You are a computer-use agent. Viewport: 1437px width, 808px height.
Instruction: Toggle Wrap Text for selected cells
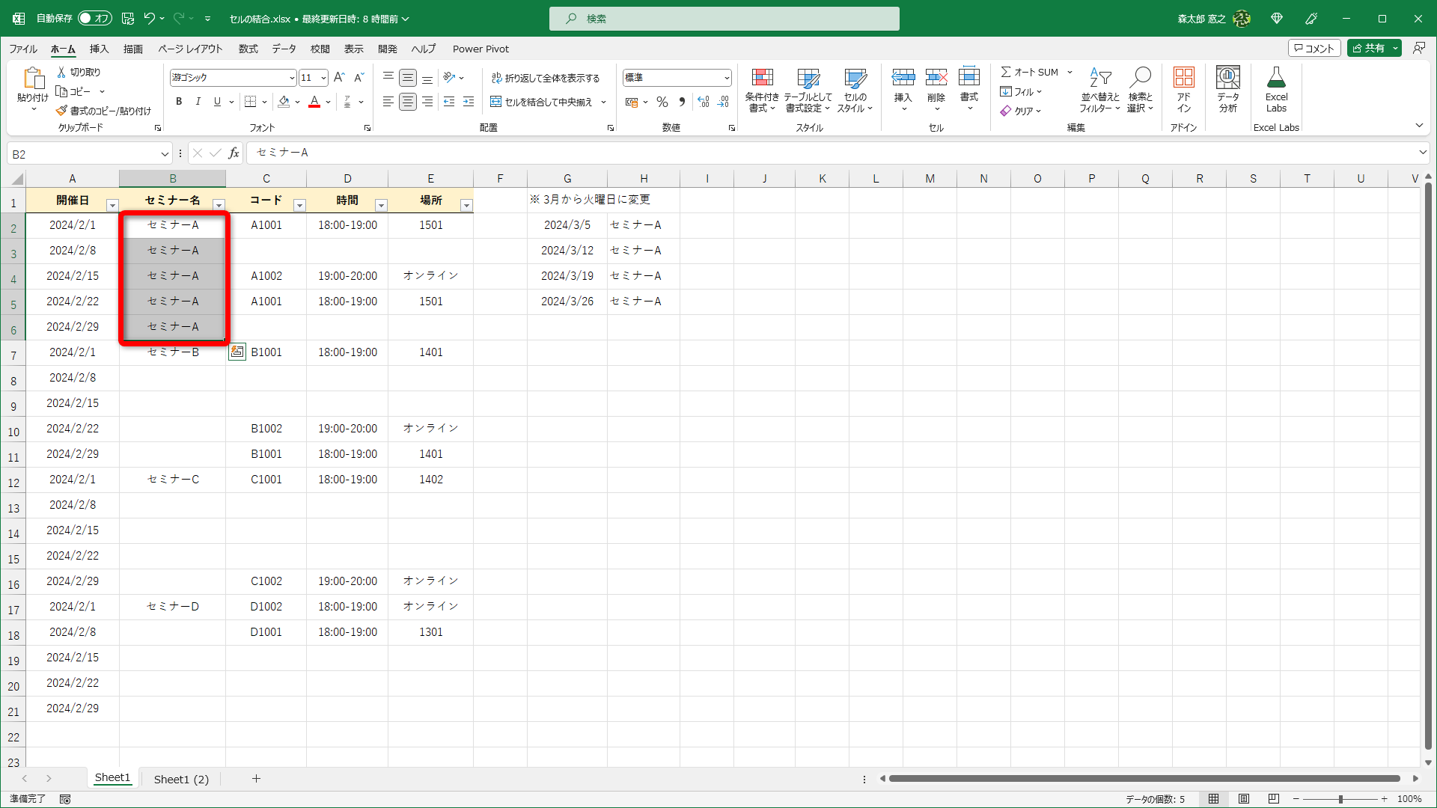(546, 78)
